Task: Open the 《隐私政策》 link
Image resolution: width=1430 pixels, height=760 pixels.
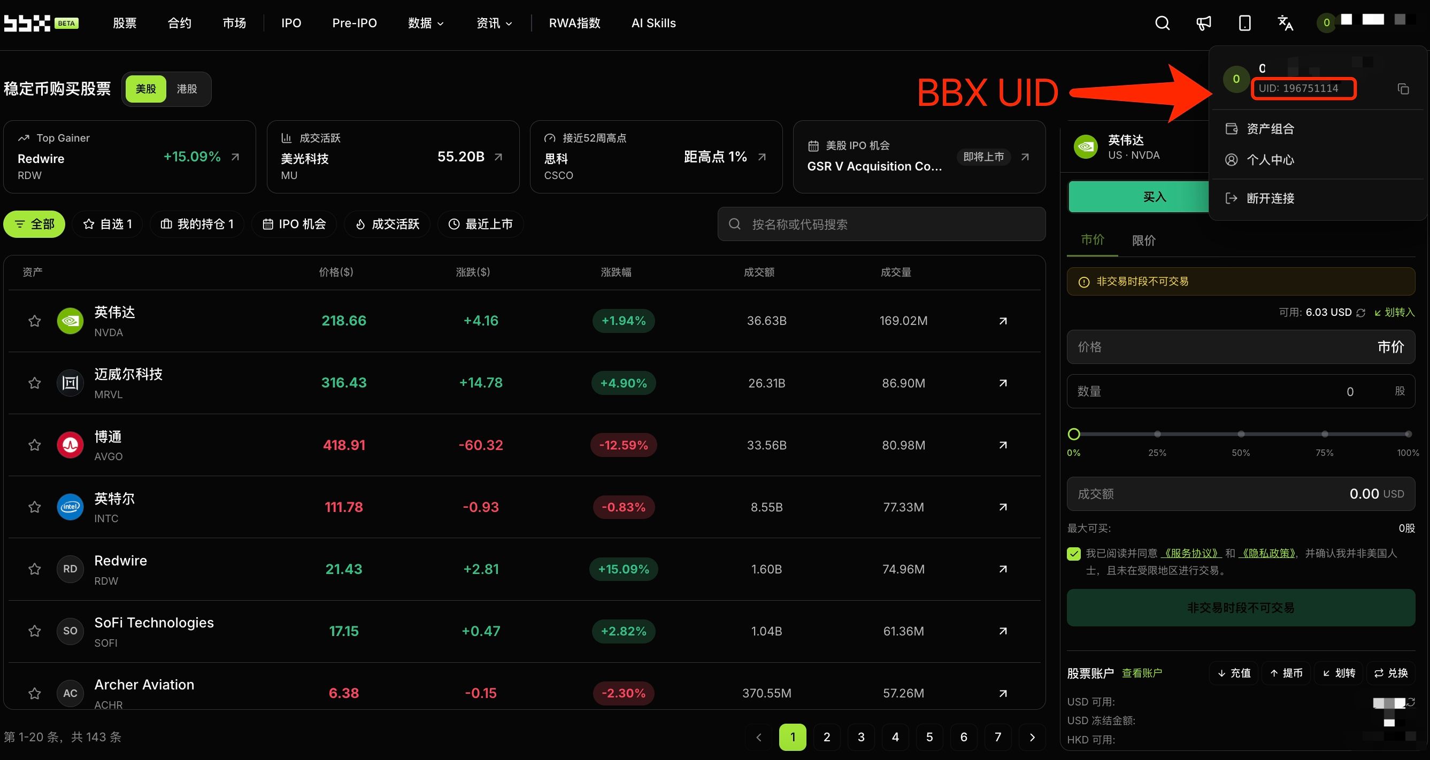Action: point(1267,554)
